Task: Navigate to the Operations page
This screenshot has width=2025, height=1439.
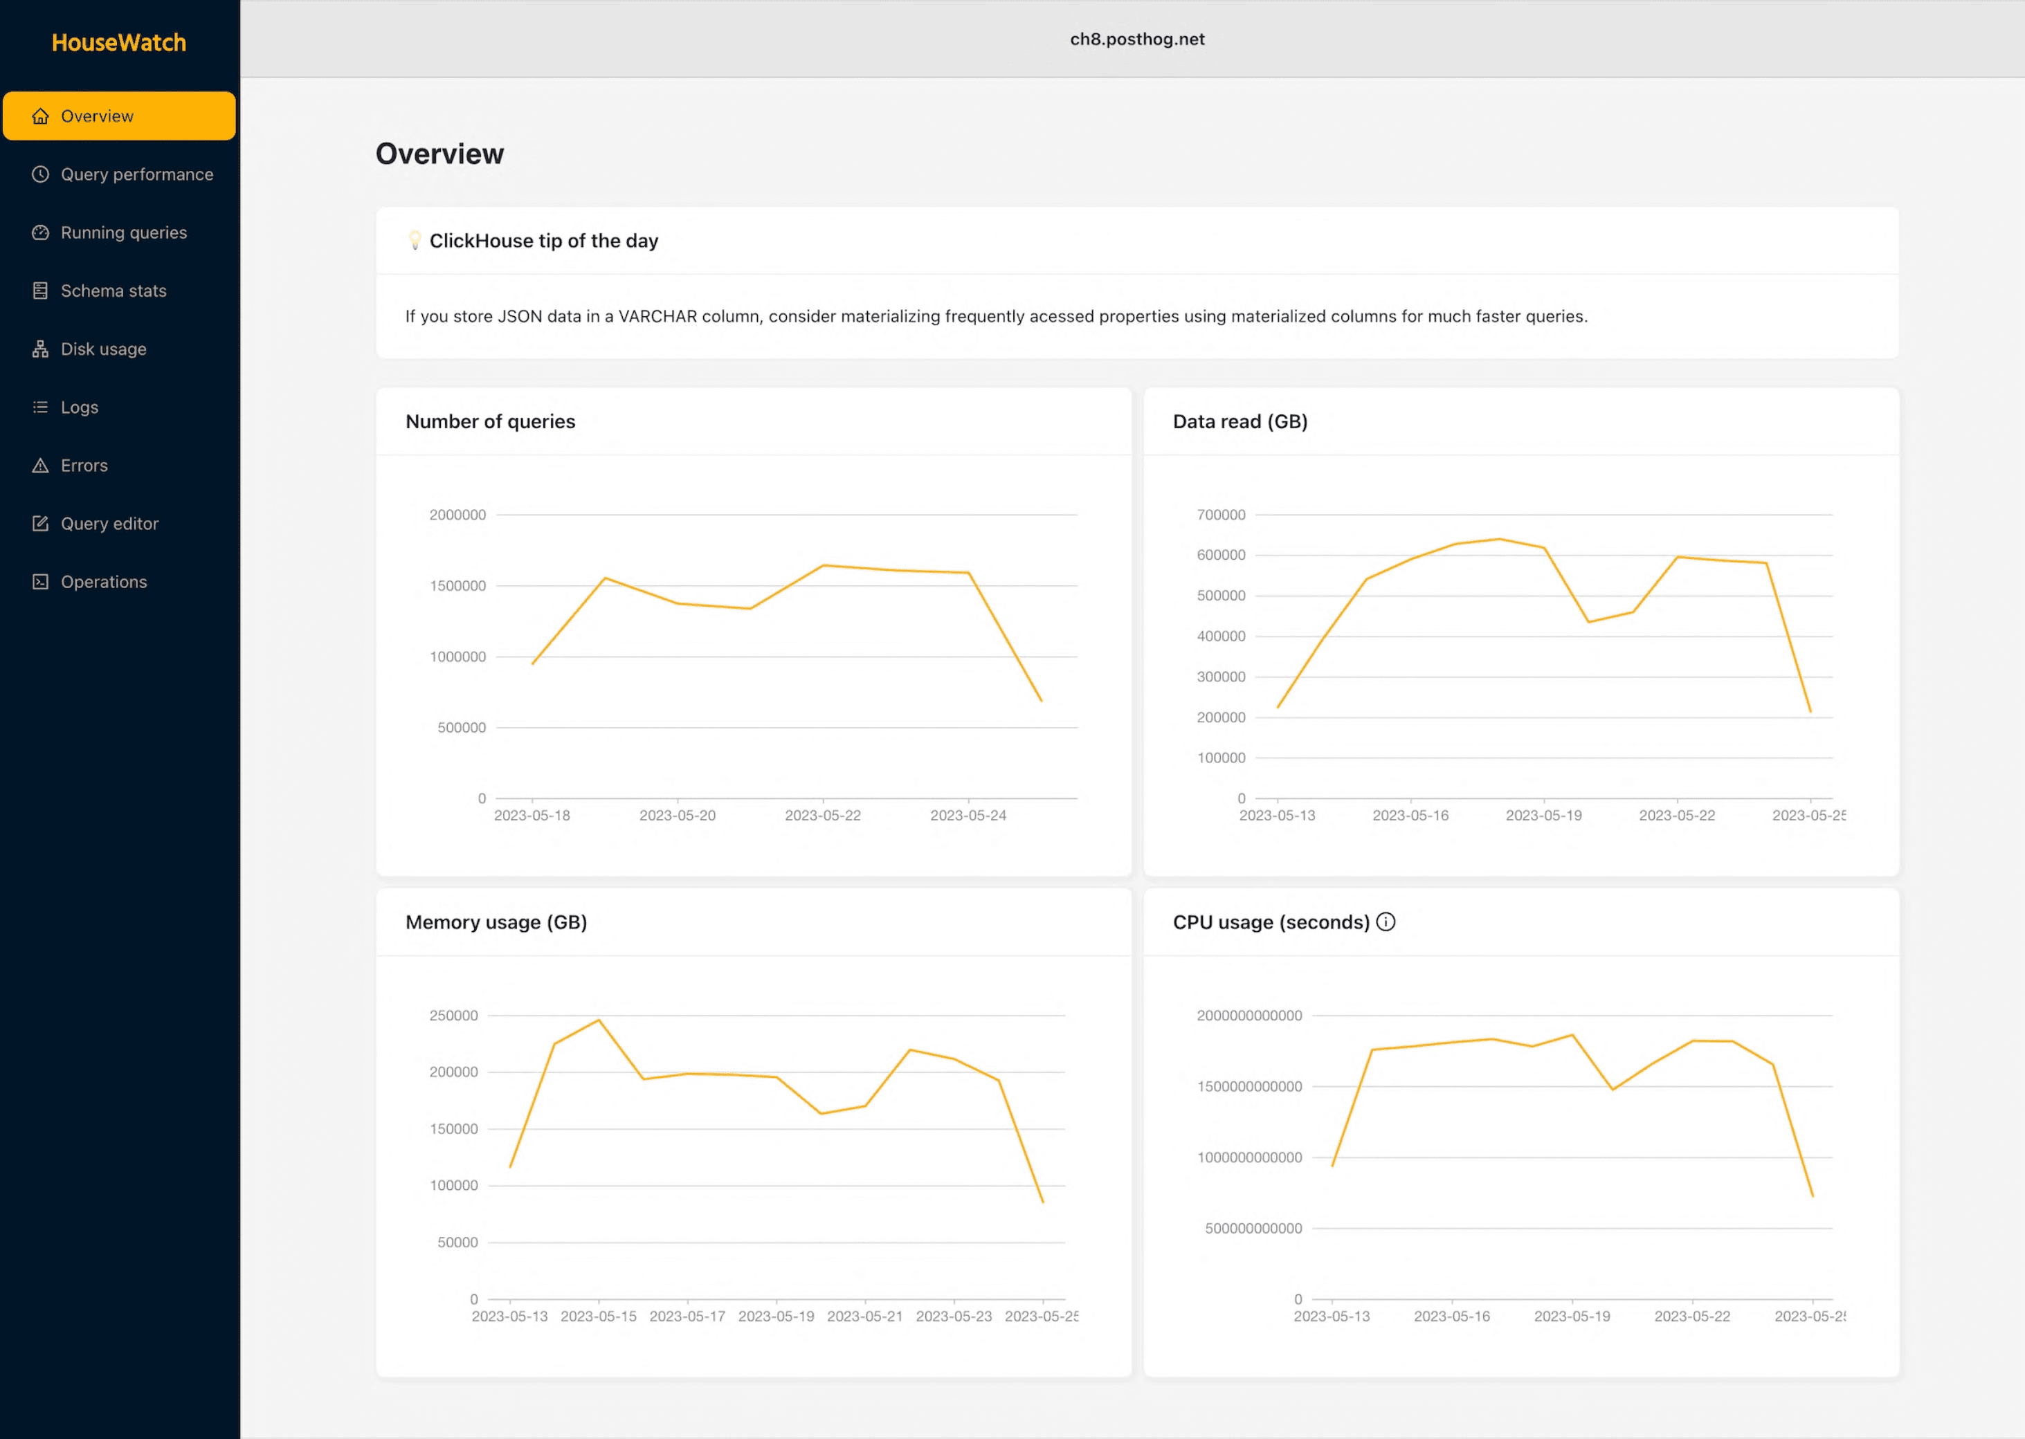Action: (x=104, y=582)
